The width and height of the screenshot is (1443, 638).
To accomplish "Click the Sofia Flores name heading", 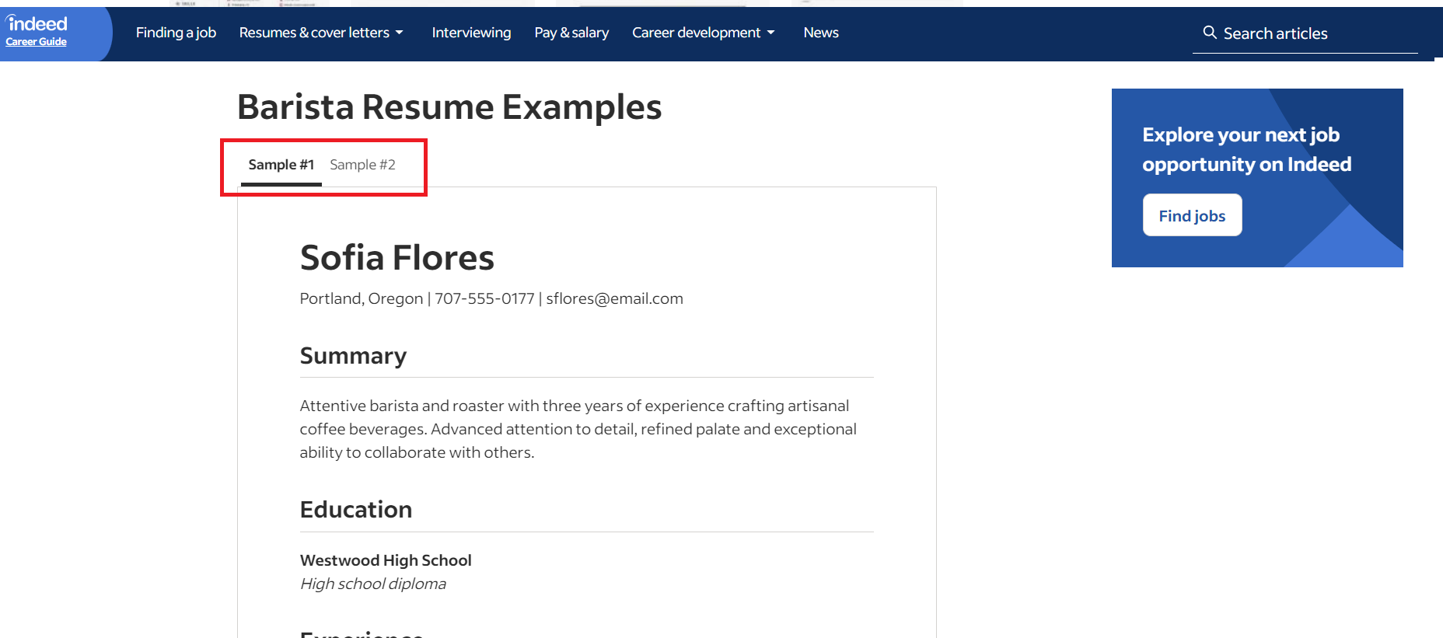I will pyautogui.click(x=397, y=257).
